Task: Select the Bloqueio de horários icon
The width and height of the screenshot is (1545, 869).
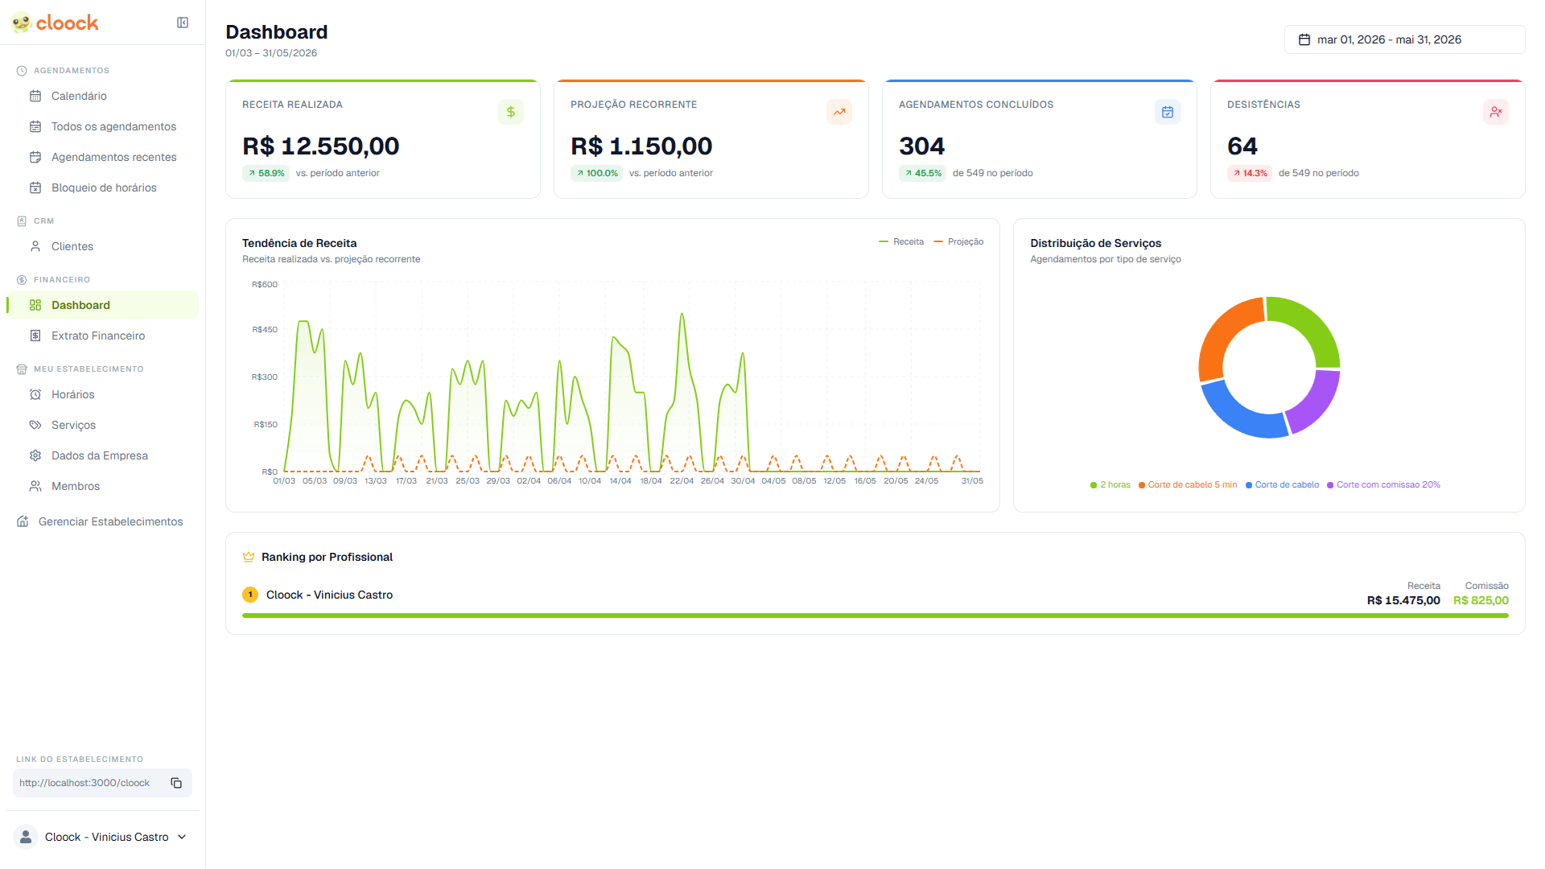Action: 35,187
